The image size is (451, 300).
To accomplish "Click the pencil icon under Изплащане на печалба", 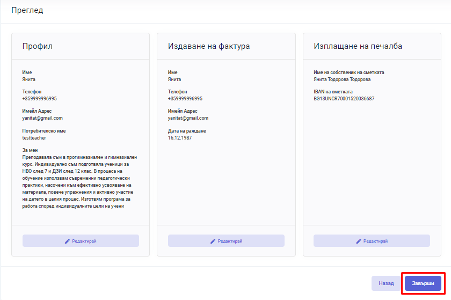I will click(x=359, y=241).
